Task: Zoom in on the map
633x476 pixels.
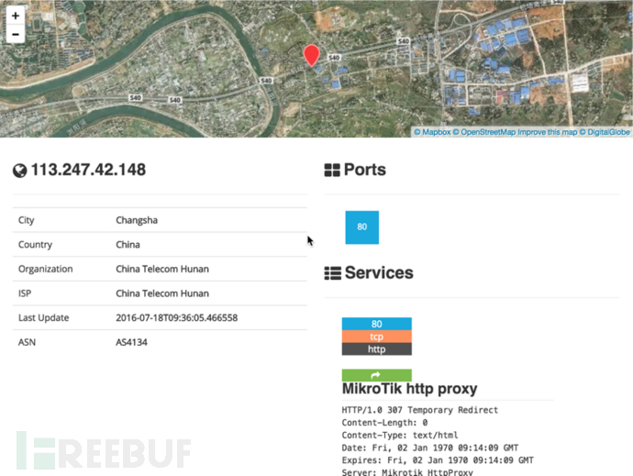Action: coord(15,16)
